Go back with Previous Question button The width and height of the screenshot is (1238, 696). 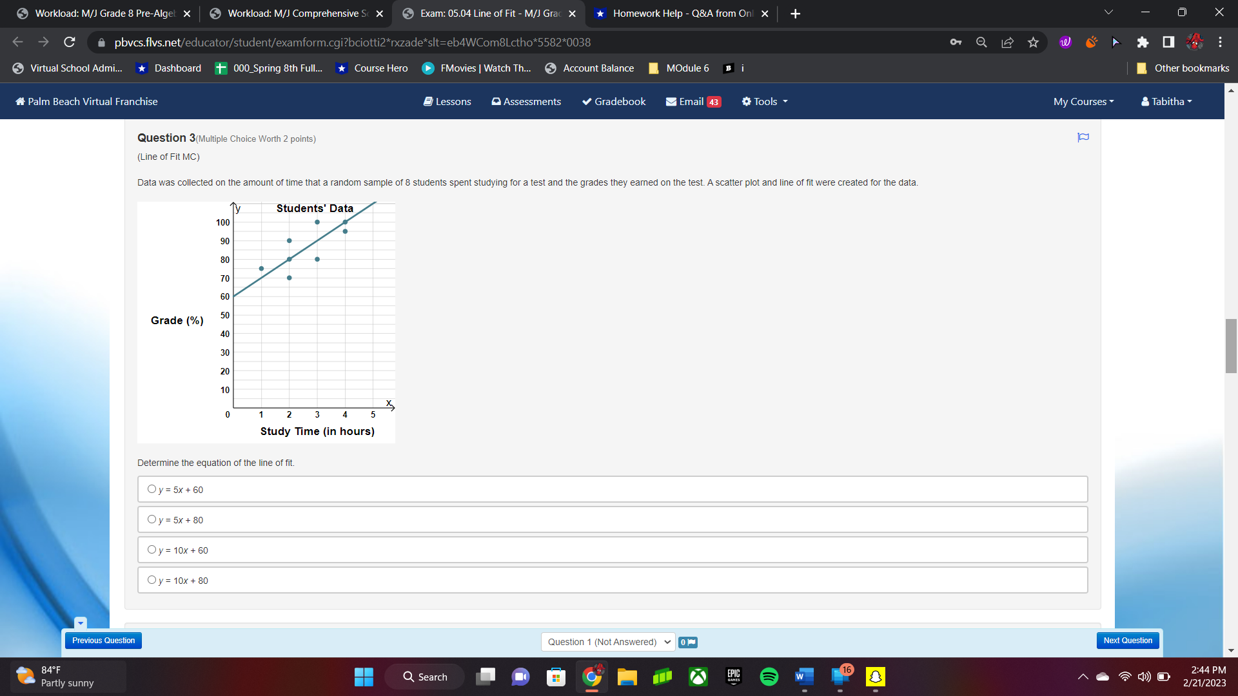coord(103,640)
